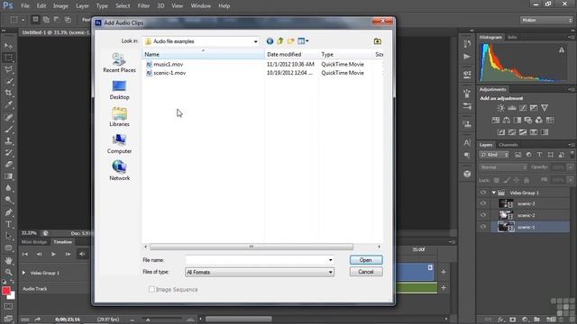Go to first frame in Timeline
Screen dimensions: 577x324
click(25, 254)
